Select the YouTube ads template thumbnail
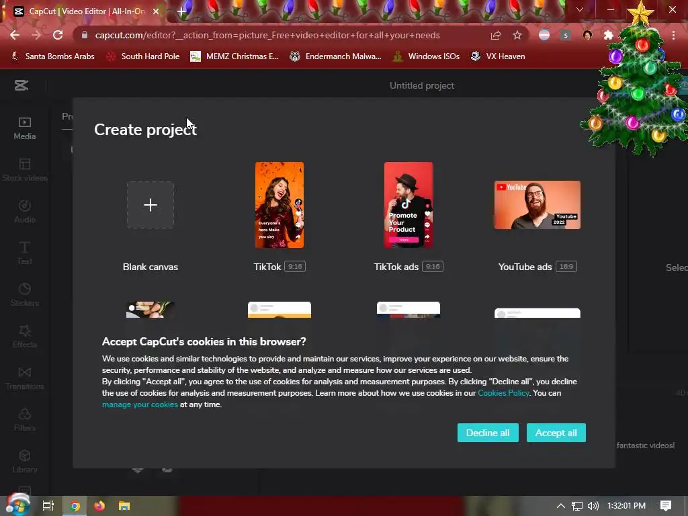This screenshot has height=516, width=688. click(537, 205)
